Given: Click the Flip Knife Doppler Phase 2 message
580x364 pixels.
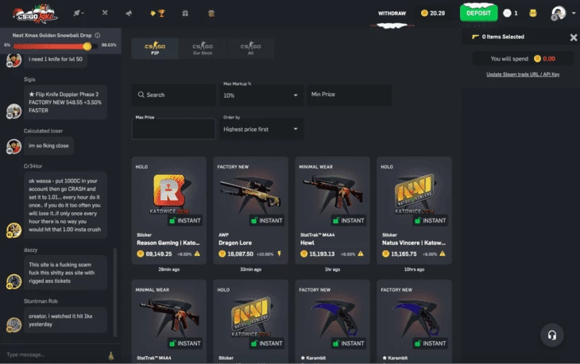Looking at the screenshot, I should 65,103.
